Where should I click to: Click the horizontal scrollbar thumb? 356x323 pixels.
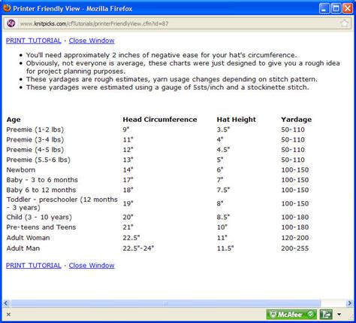[x=165, y=303]
